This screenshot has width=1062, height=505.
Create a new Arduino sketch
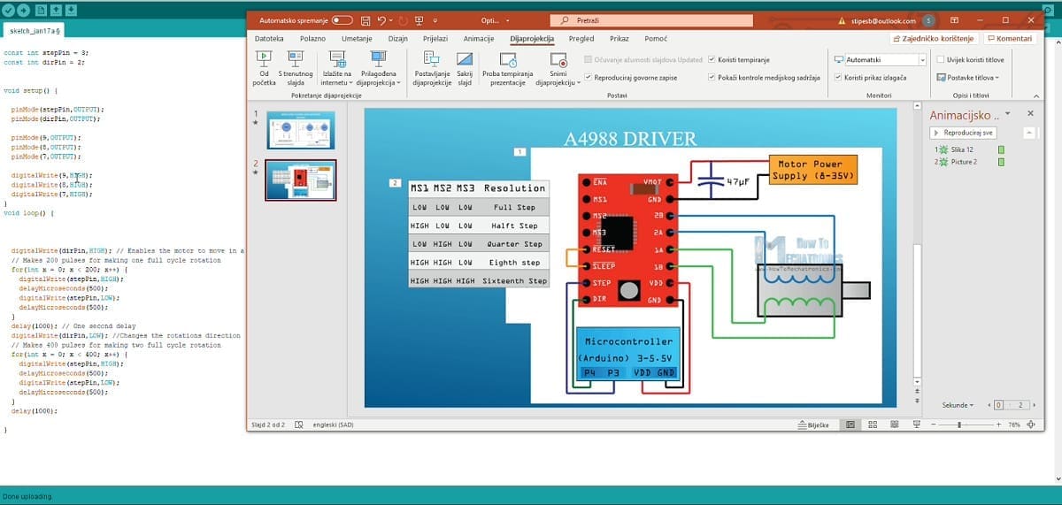[41, 11]
